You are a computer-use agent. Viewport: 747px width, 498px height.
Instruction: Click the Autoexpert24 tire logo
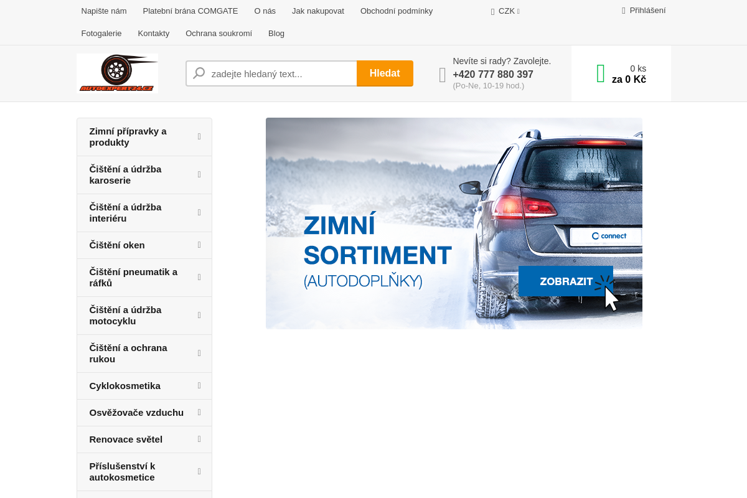(x=117, y=73)
